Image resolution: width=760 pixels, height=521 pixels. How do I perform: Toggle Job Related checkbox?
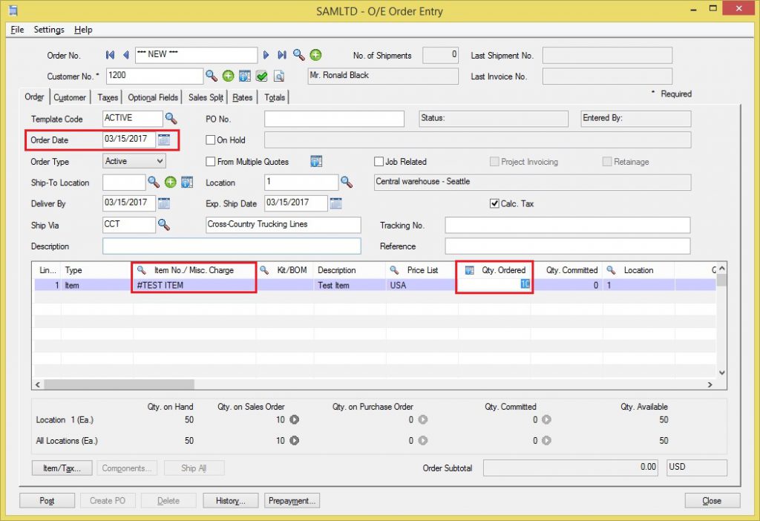click(x=379, y=161)
